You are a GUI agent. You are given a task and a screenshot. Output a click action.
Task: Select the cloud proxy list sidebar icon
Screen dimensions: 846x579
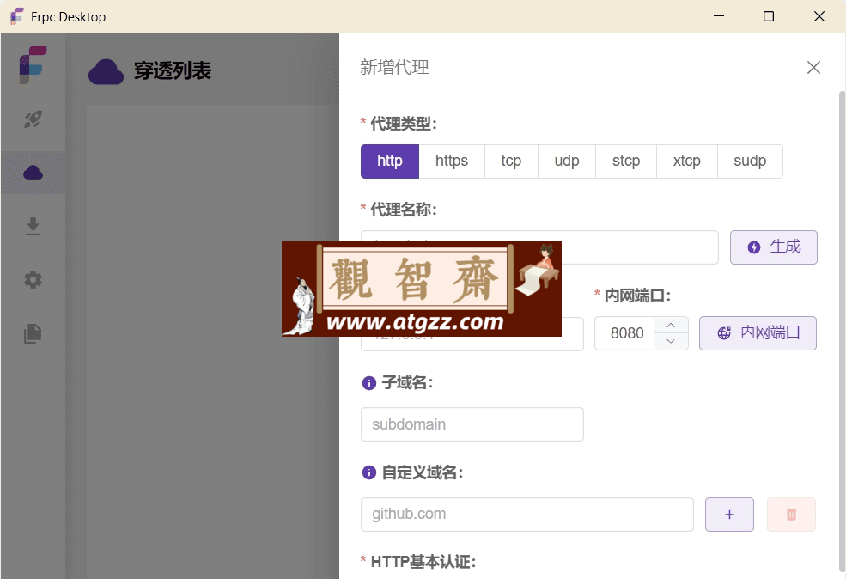(33, 173)
